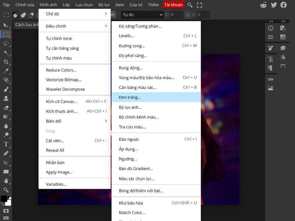Expand the Điều chỉnh submenu
The width and height of the screenshot is (295, 221).
pos(74,26)
